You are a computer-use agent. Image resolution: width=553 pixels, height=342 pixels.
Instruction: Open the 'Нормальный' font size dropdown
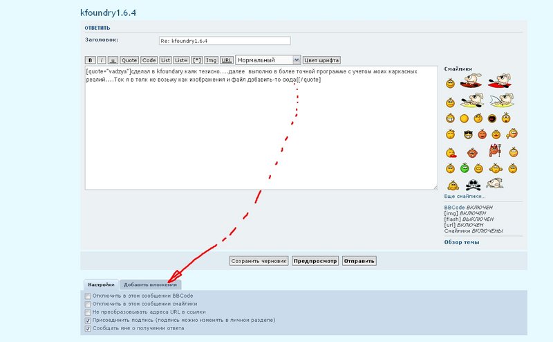268,60
